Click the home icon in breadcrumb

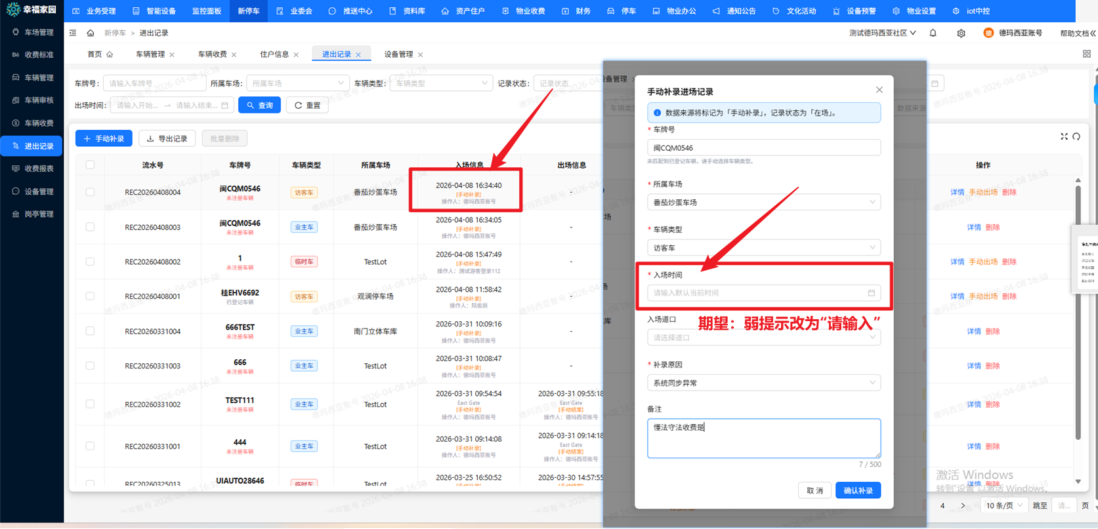pyautogui.click(x=91, y=33)
